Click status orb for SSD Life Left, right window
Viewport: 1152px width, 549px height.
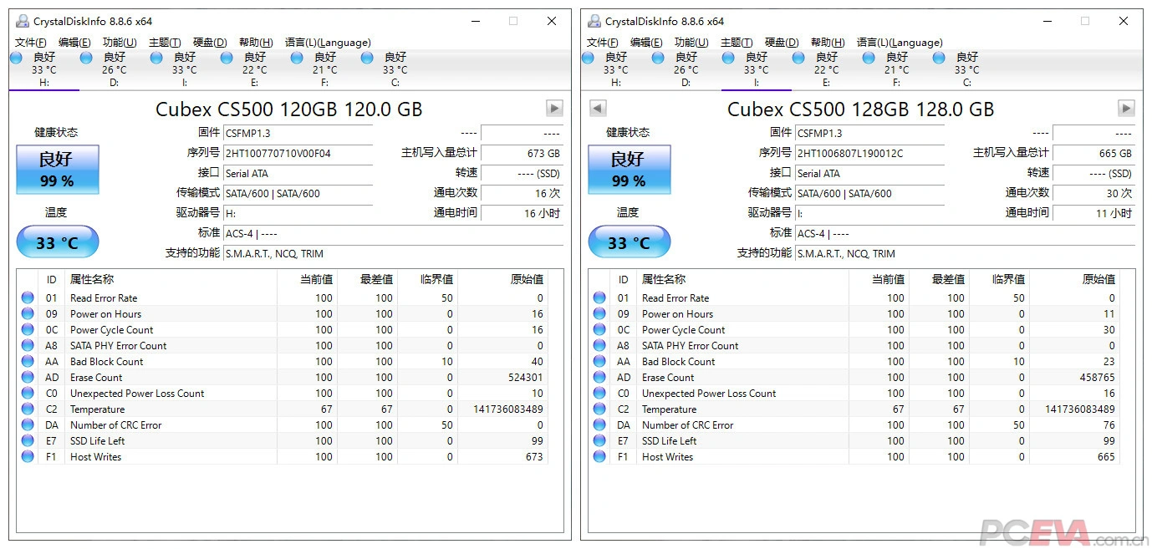(x=599, y=440)
